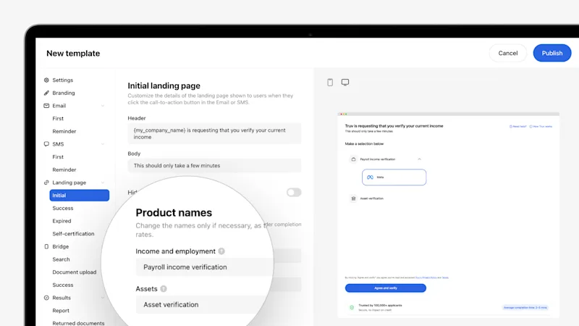The height and width of the screenshot is (326, 579).
Task: Select the Meta employer card in preview
Action: (x=394, y=177)
